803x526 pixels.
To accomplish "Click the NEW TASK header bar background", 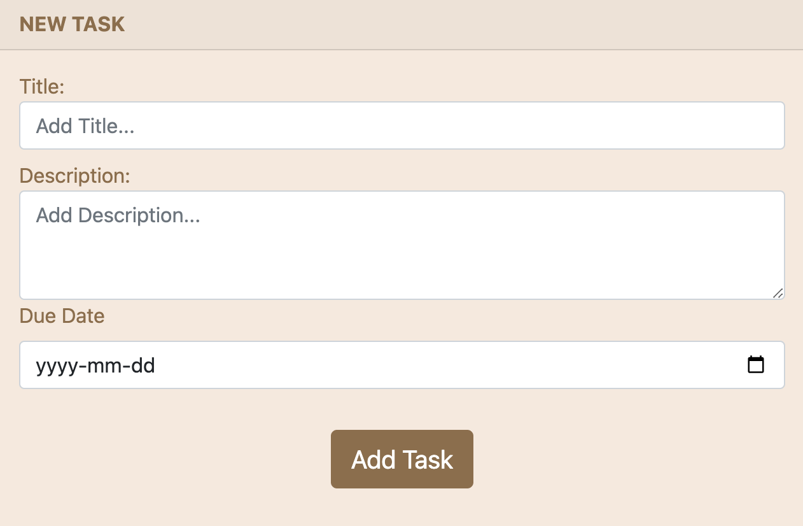I will (445, 24).
